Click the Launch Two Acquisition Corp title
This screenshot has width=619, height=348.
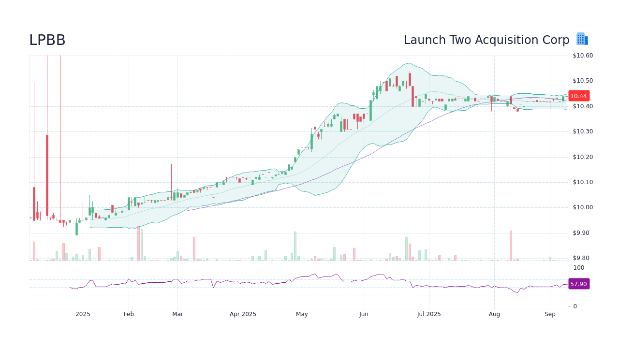tap(486, 40)
